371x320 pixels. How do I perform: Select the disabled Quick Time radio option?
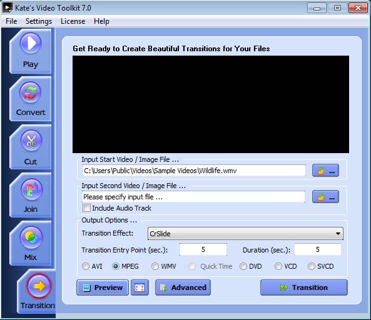coord(192,266)
